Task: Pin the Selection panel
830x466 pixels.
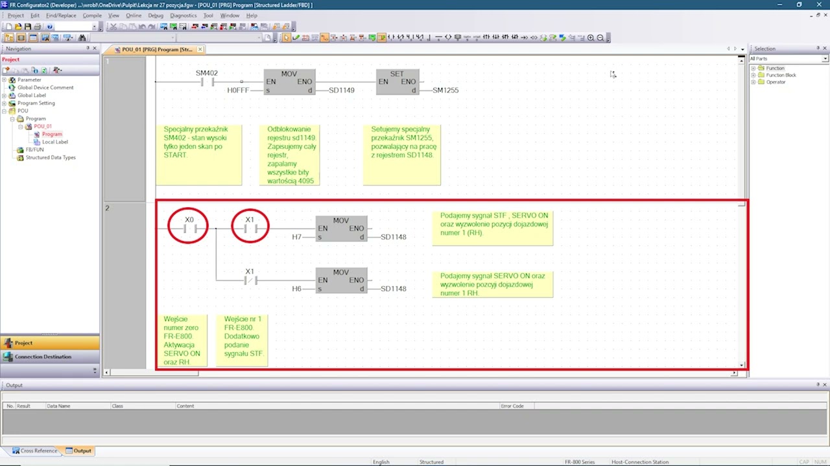Action: tap(818, 49)
